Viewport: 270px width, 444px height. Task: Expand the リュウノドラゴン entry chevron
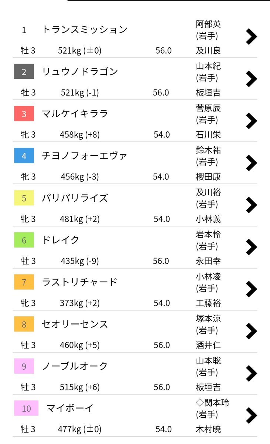[251, 78]
